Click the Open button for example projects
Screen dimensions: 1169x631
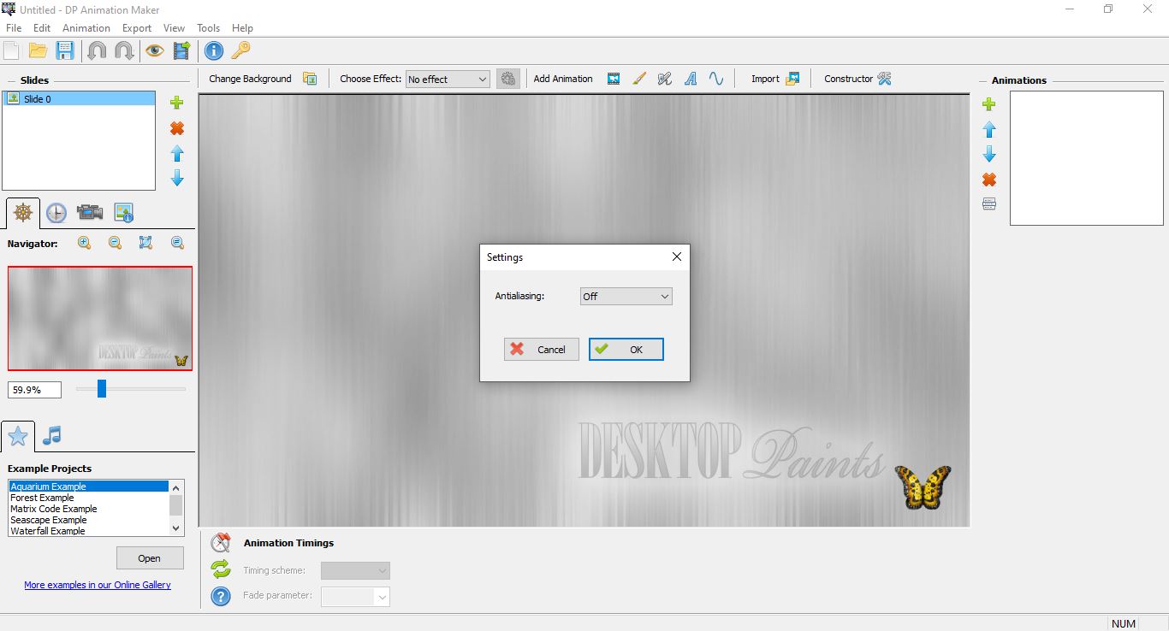click(x=150, y=558)
